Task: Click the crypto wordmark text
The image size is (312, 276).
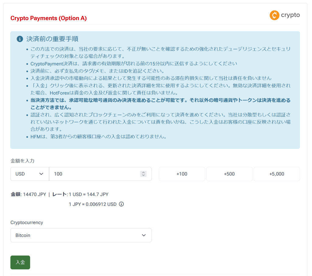Action: click(290, 15)
